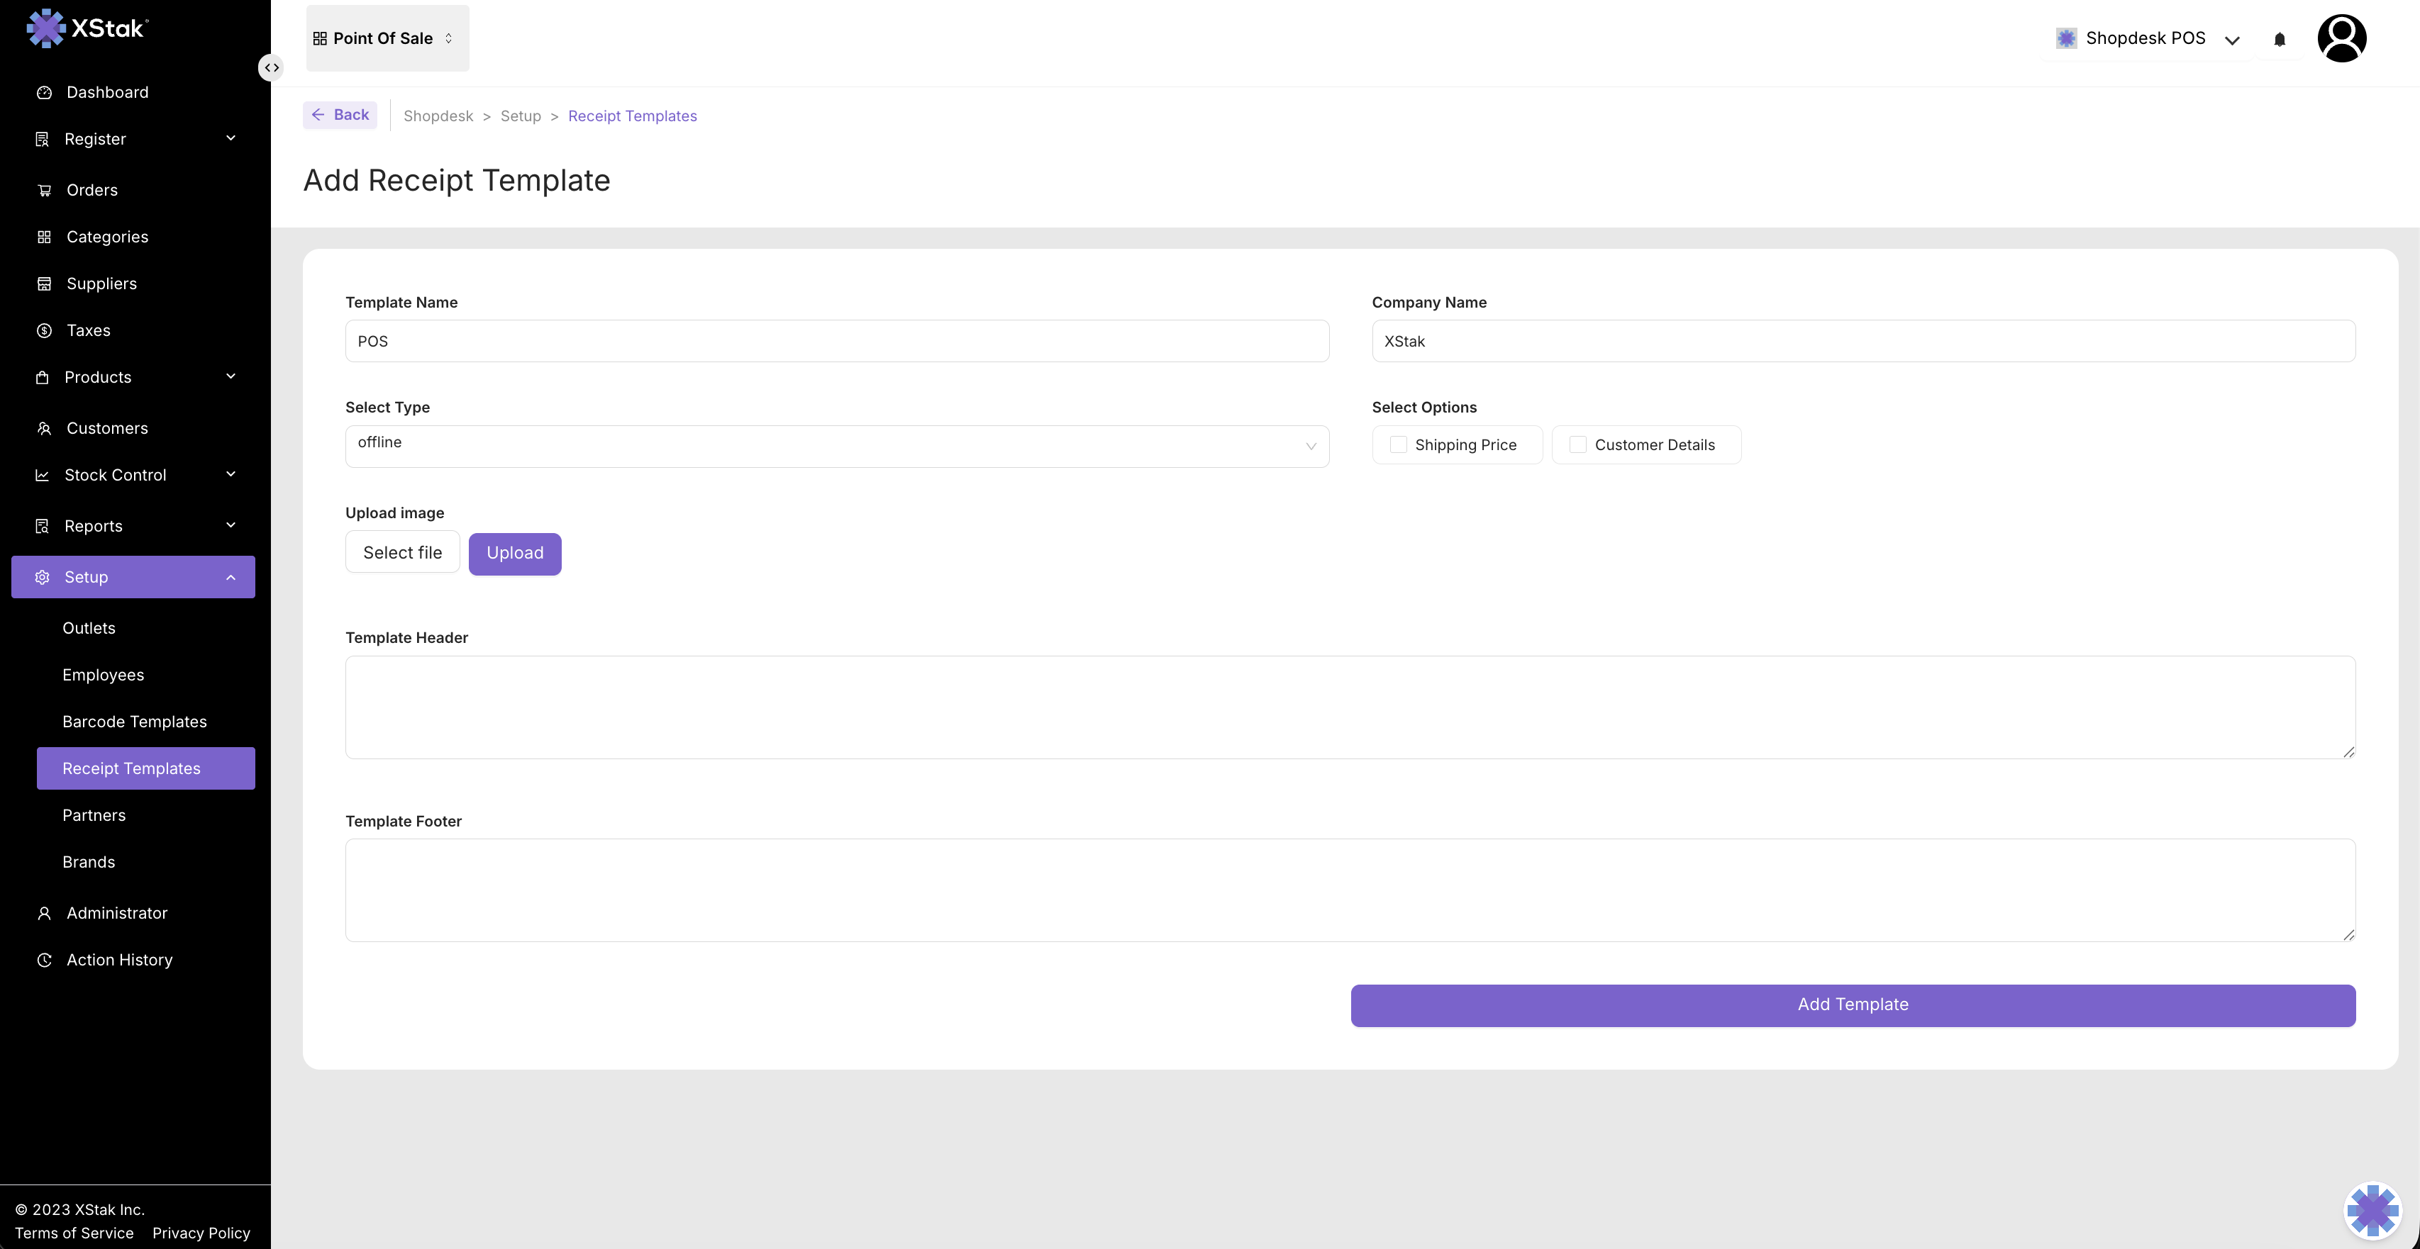This screenshot has height=1249, width=2420.
Task: Click the purple Upload button
Action: tap(515, 553)
